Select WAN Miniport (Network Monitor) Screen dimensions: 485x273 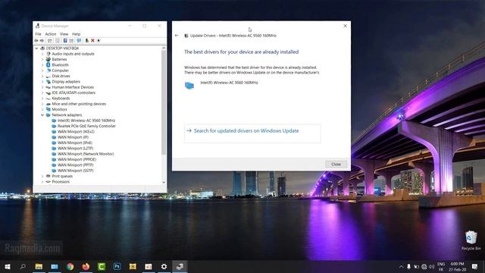pos(86,154)
